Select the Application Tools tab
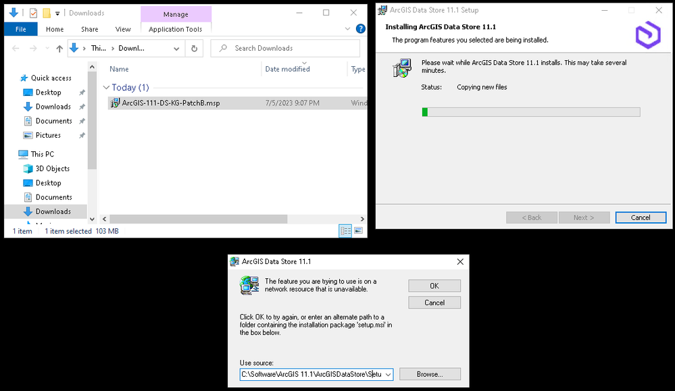675x391 pixels. click(x=175, y=29)
